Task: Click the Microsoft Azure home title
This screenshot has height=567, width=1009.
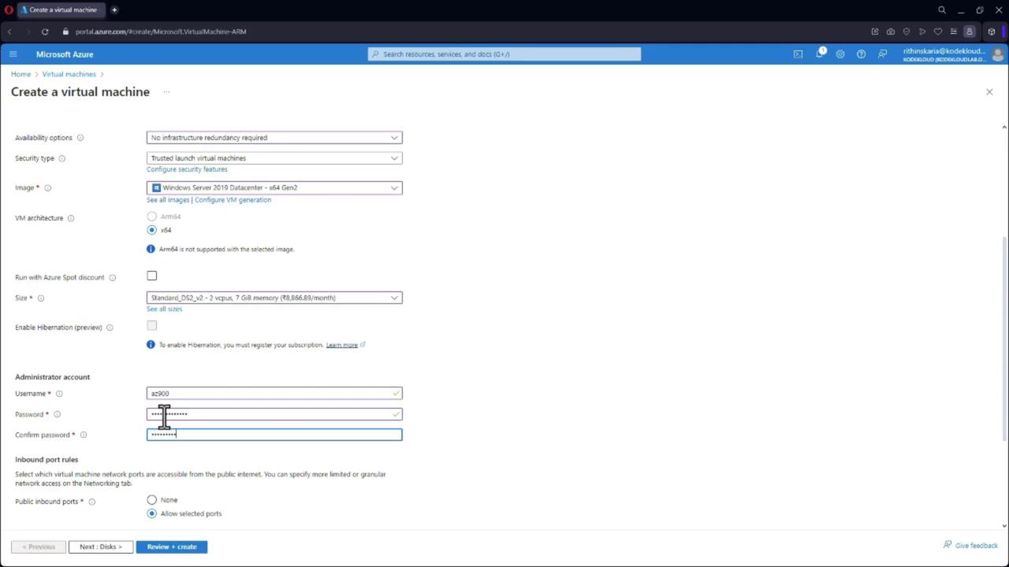Action: point(65,54)
